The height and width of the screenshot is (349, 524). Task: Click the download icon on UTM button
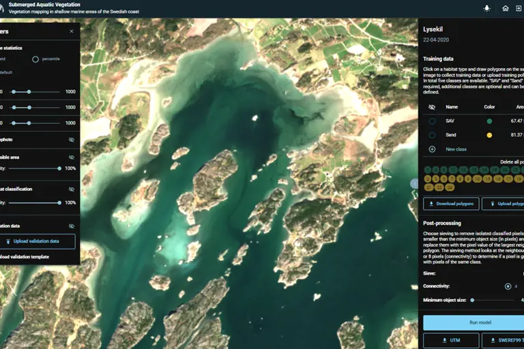[444, 340]
